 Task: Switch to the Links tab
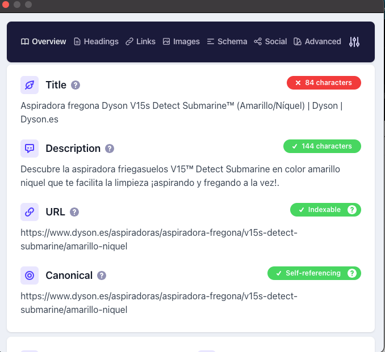[140, 41]
